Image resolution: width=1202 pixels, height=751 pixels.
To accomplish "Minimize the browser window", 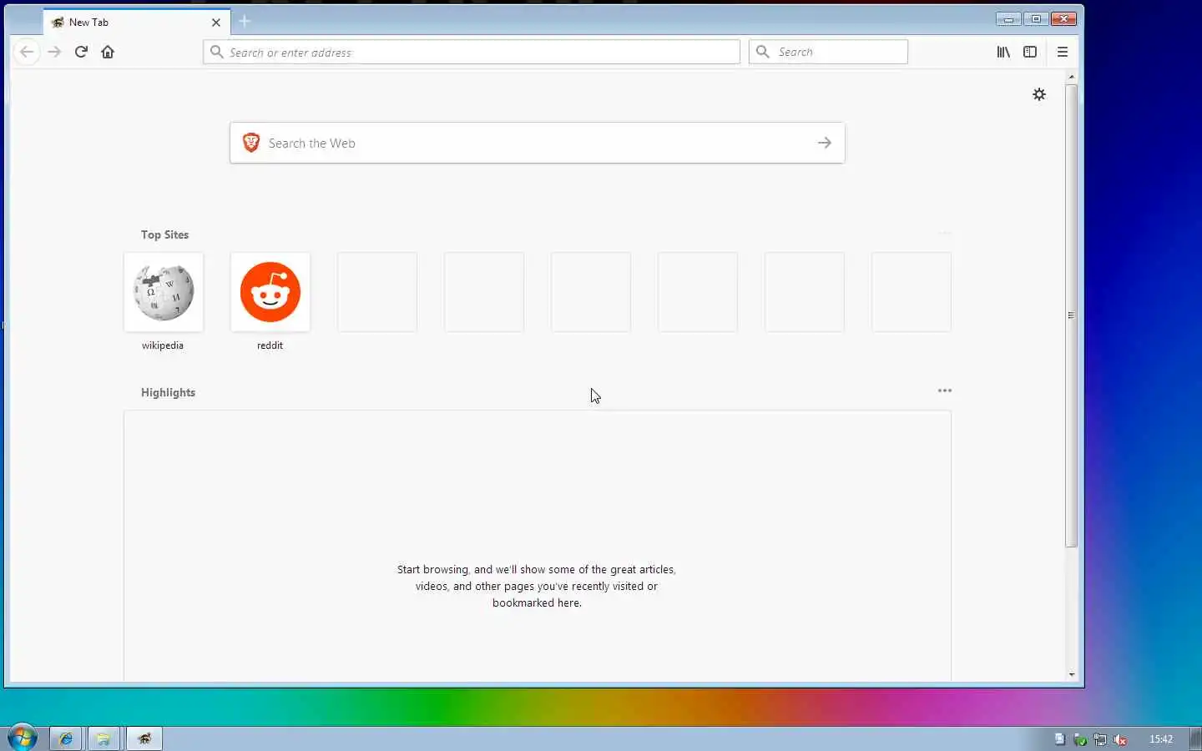I will coord(1008,19).
